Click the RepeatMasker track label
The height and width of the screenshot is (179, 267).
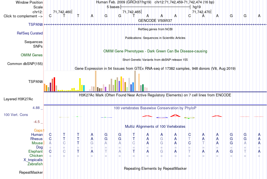pyautogui.click(x=31, y=172)
